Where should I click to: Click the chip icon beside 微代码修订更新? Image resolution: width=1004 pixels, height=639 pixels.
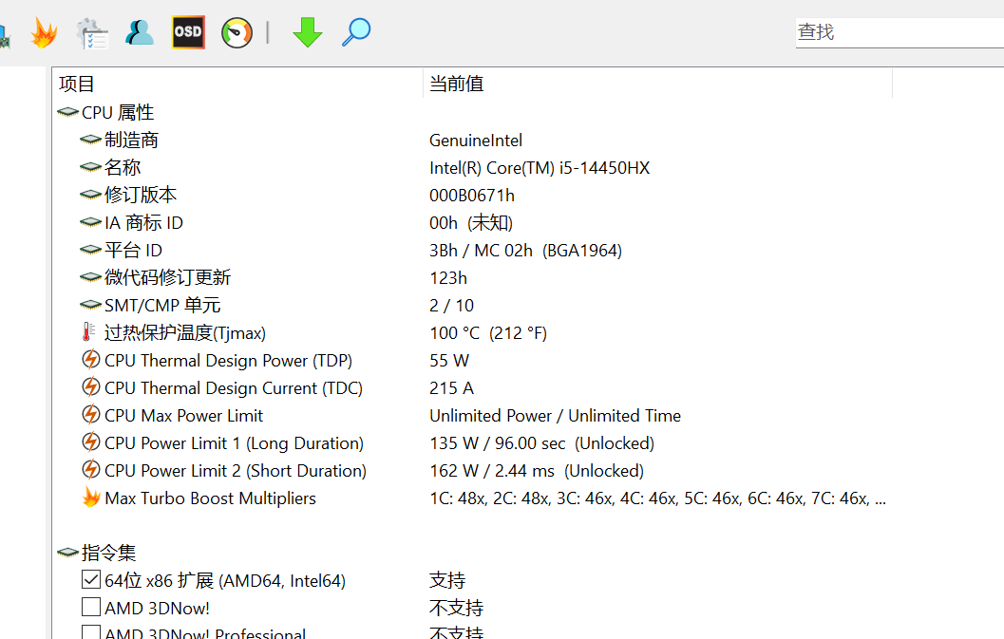[90, 277]
